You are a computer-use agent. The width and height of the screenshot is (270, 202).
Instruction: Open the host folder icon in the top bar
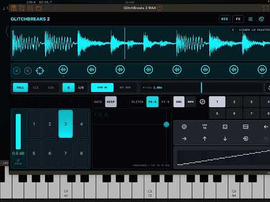[39, 8]
